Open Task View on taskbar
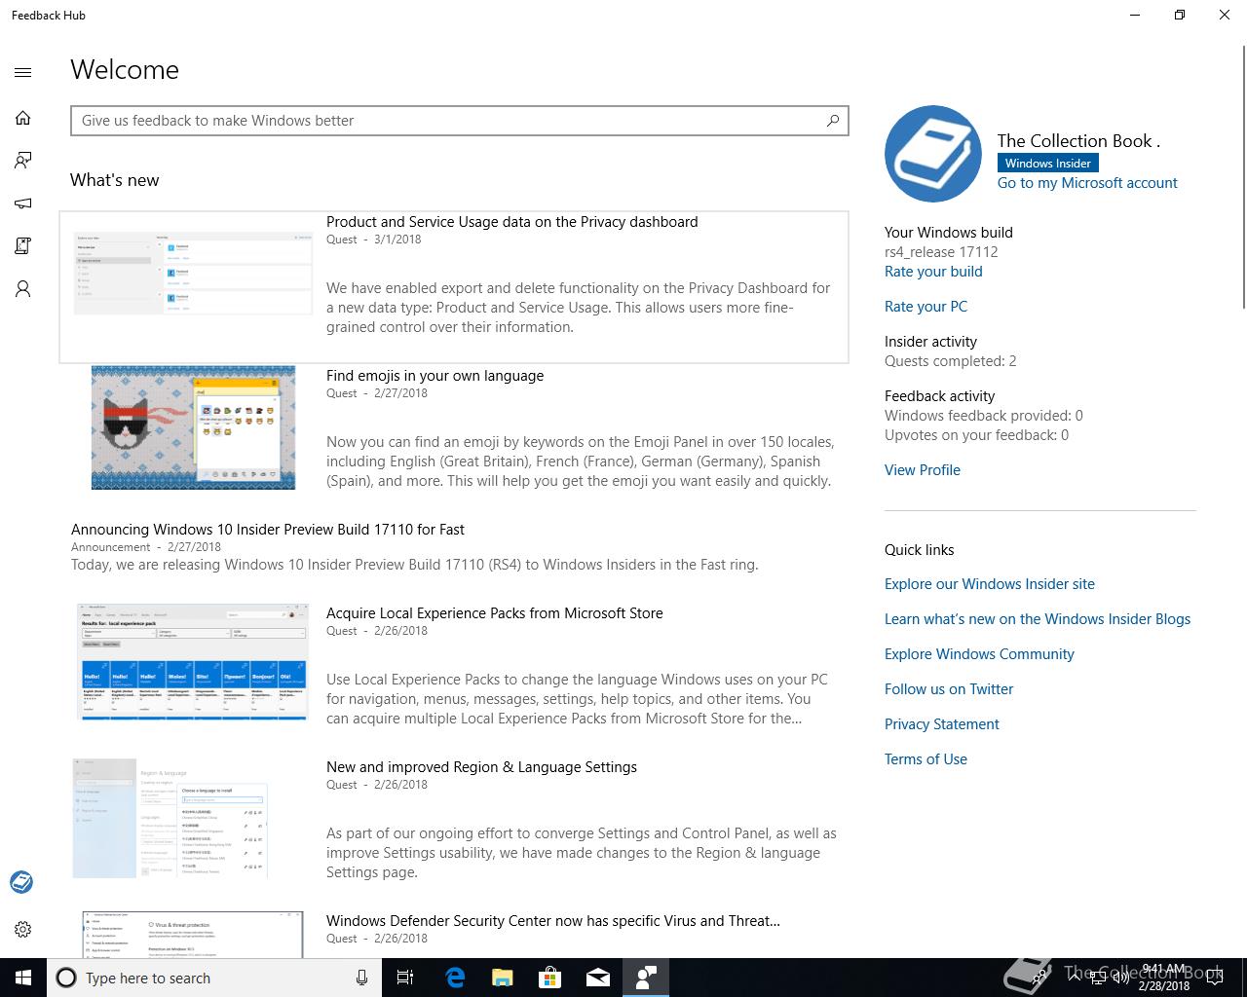 (x=406, y=978)
